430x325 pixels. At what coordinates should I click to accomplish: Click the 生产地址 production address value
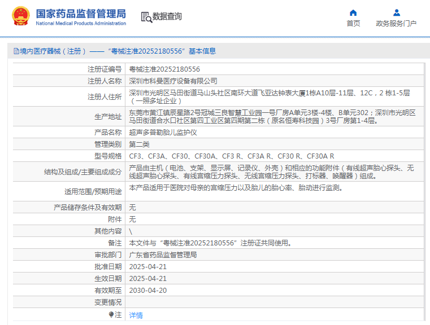coord(272,117)
